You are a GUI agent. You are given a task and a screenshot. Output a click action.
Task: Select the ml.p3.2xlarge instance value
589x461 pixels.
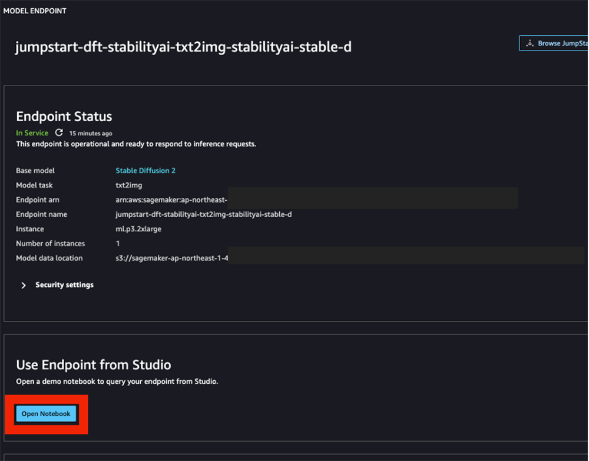pyautogui.click(x=138, y=229)
